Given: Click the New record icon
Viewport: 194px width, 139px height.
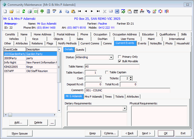Looking at the screenshot, I should [x=5, y=11].
